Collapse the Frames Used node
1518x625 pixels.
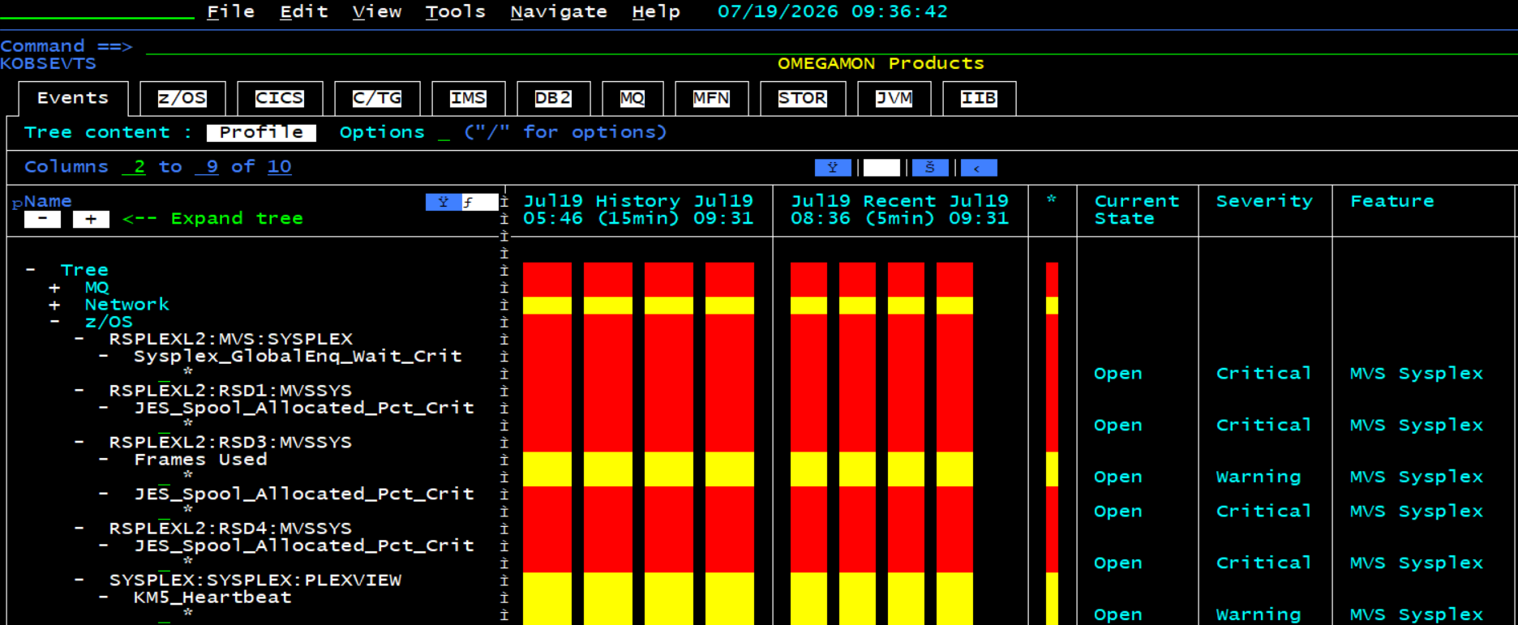pyautogui.click(x=103, y=460)
